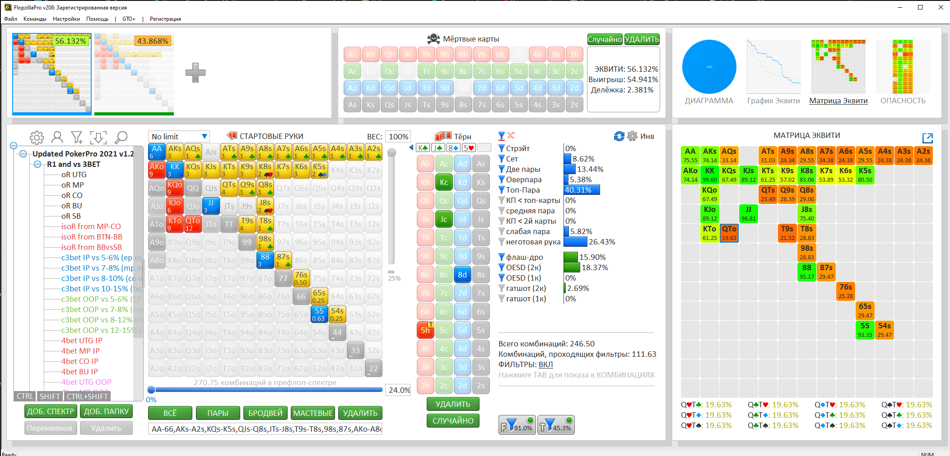Click the range percentage slider handle
This screenshot has width=950, height=456.
pyautogui.click(x=152, y=390)
